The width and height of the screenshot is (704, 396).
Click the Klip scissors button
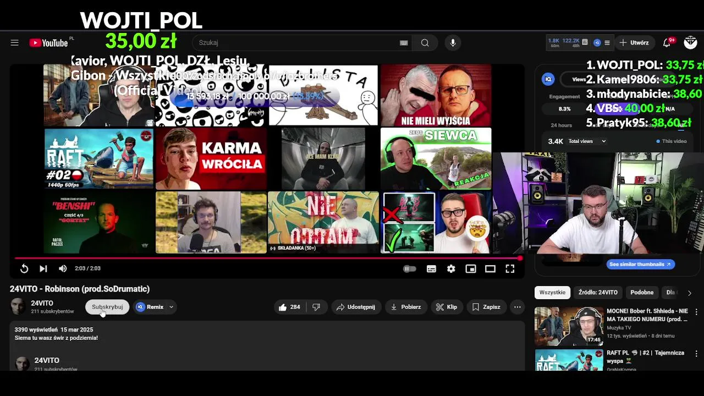[447, 307]
